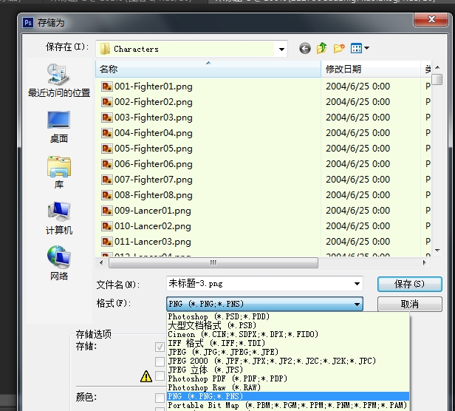The height and width of the screenshot is (411, 455).
Task: Click file icon of 009-Lancer01.png
Action: point(107,211)
